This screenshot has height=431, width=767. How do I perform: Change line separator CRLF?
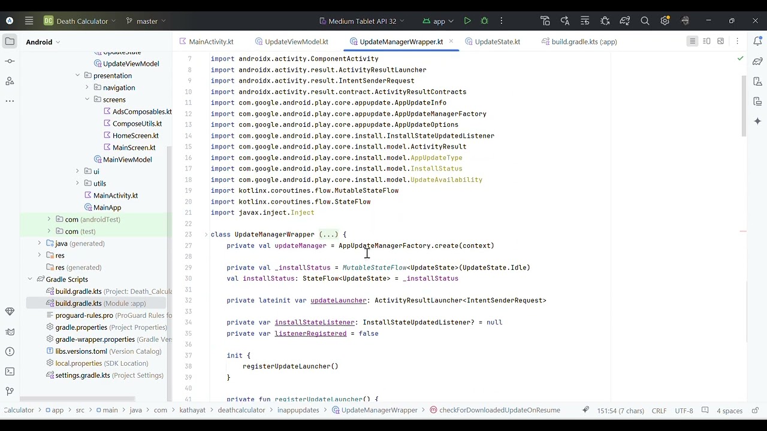[x=659, y=411]
